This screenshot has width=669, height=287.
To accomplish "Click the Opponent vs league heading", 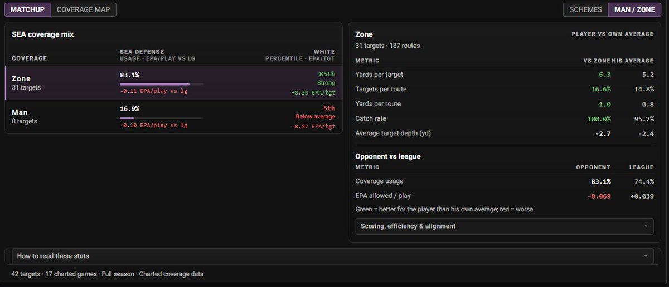I will [388, 156].
